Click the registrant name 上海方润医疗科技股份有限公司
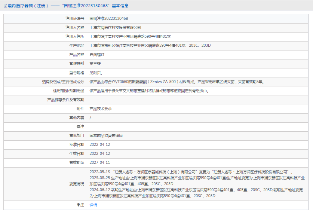 pyautogui.click(x=115, y=28)
